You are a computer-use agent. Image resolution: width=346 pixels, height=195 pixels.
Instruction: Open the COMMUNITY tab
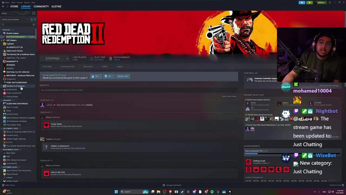[41, 6]
